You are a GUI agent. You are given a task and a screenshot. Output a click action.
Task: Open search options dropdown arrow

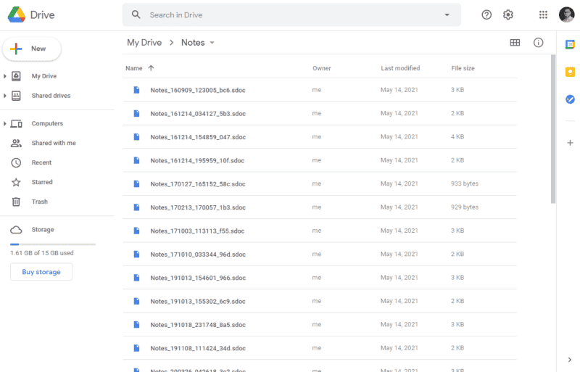[447, 15]
